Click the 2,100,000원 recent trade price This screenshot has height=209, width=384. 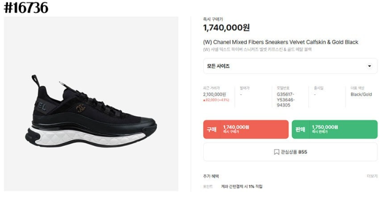pos(215,94)
